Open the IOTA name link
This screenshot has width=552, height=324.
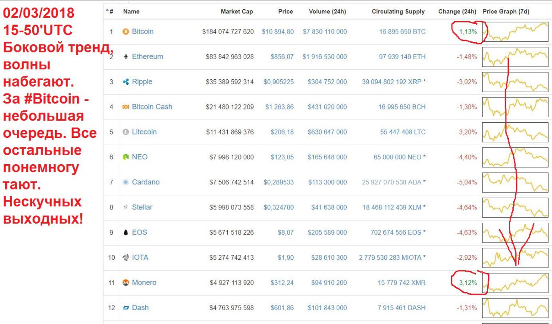[x=140, y=257]
